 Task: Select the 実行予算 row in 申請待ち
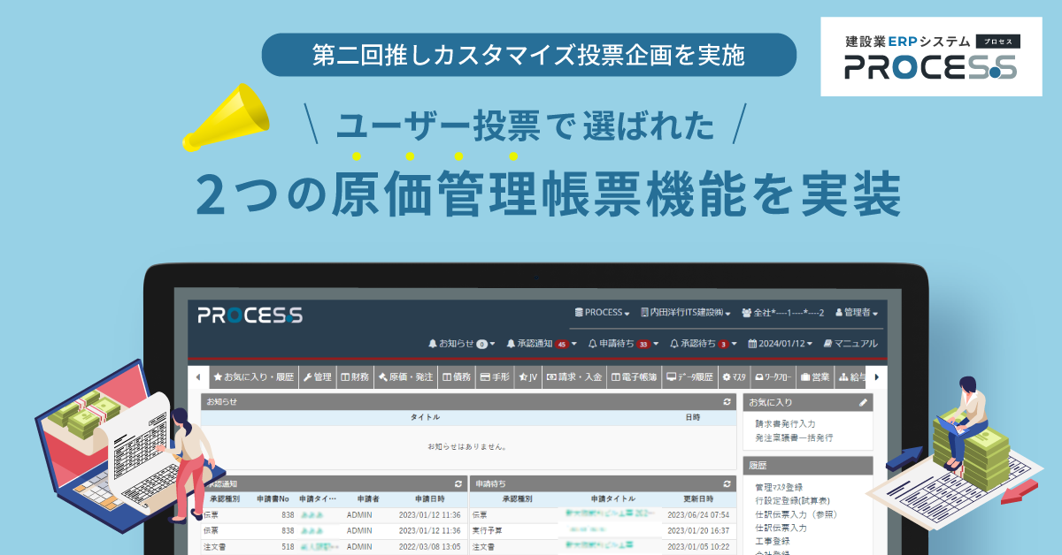[603, 530]
